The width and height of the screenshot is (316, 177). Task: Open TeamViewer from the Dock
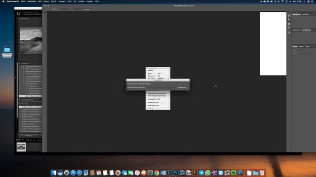[221, 173]
